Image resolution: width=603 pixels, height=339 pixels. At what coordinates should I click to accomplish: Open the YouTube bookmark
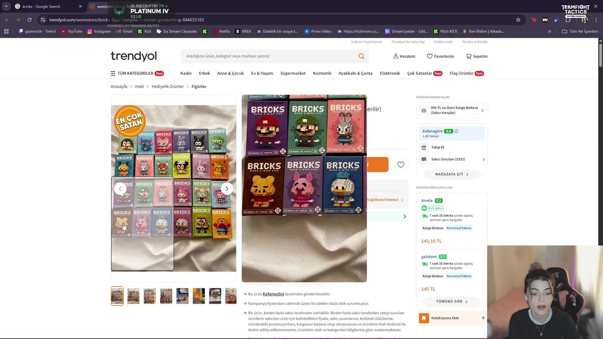click(x=72, y=31)
